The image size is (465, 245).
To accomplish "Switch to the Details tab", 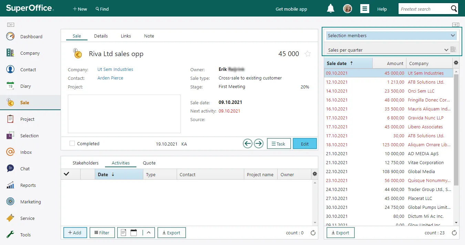I will click(101, 36).
